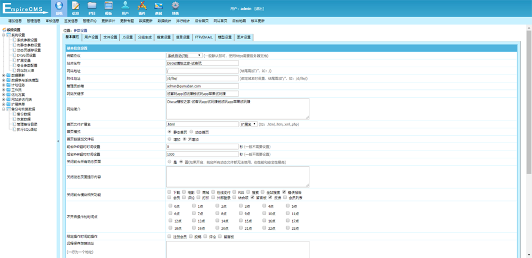The height and width of the screenshot is (258, 532).
Task: Click the page icon beside 恢复数据
Action: point(14,119)
